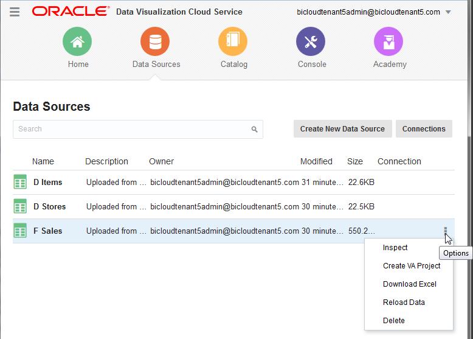Open the hamburger navigation menu
Viewport: 473px width, 339px height.
[15, 12]
